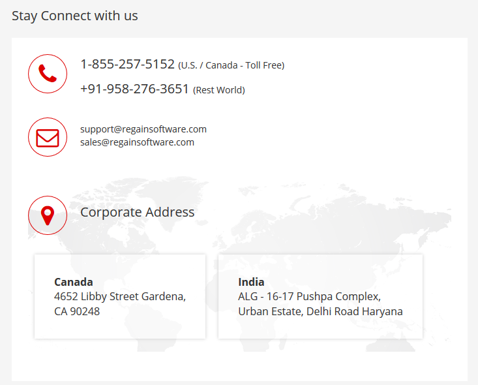This screenshot has height=385, width=478.
Task: Click the red phone icon
Action: click(48, 74)
